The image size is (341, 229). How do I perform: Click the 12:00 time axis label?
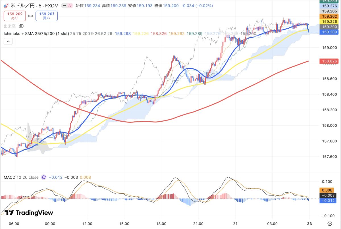[87, 224]
